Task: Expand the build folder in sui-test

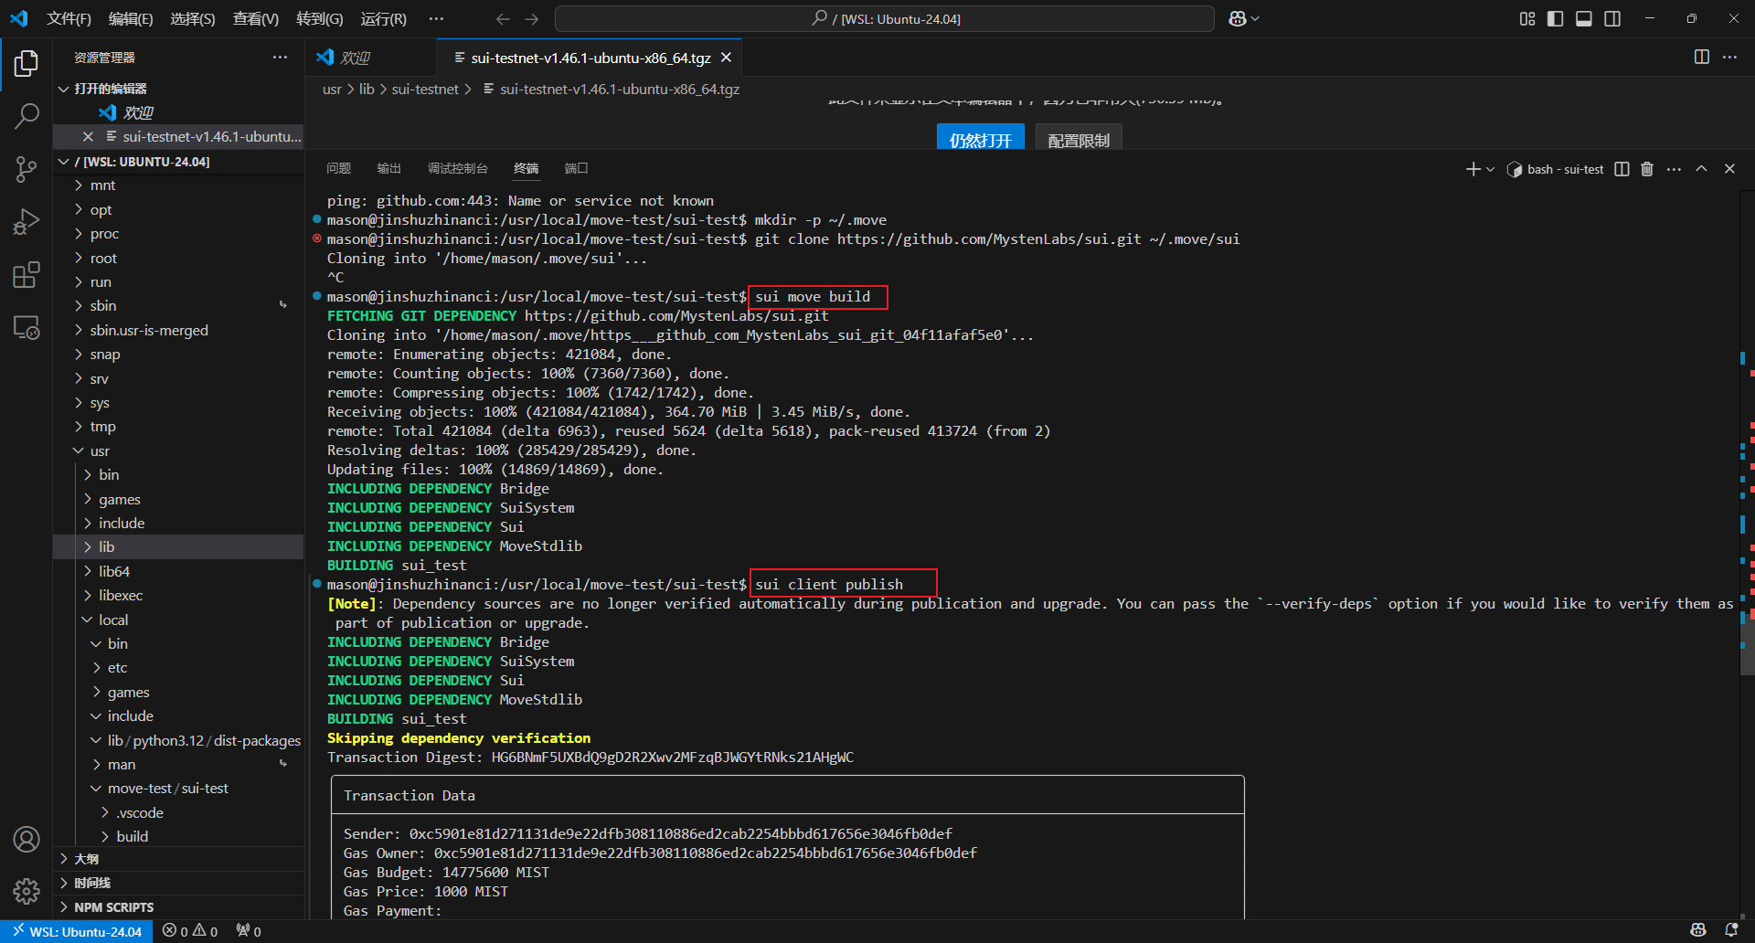Action: [179, 836]
